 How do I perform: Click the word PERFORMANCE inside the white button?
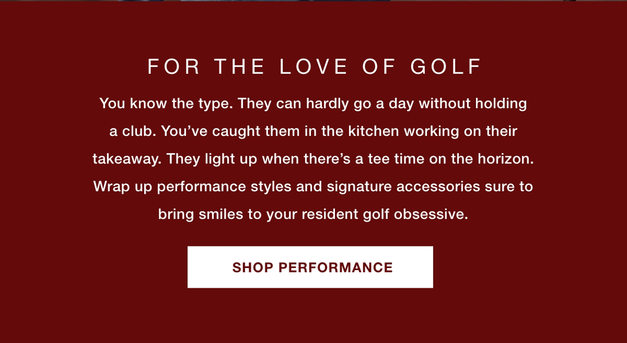336,267
